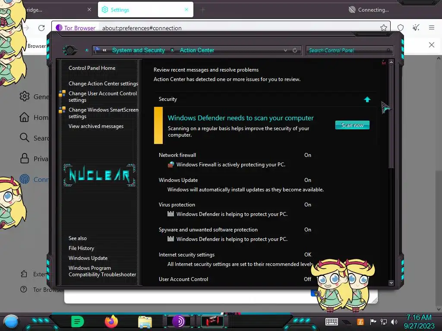Click the red help icon above the scrollbar

pos(384,62)
